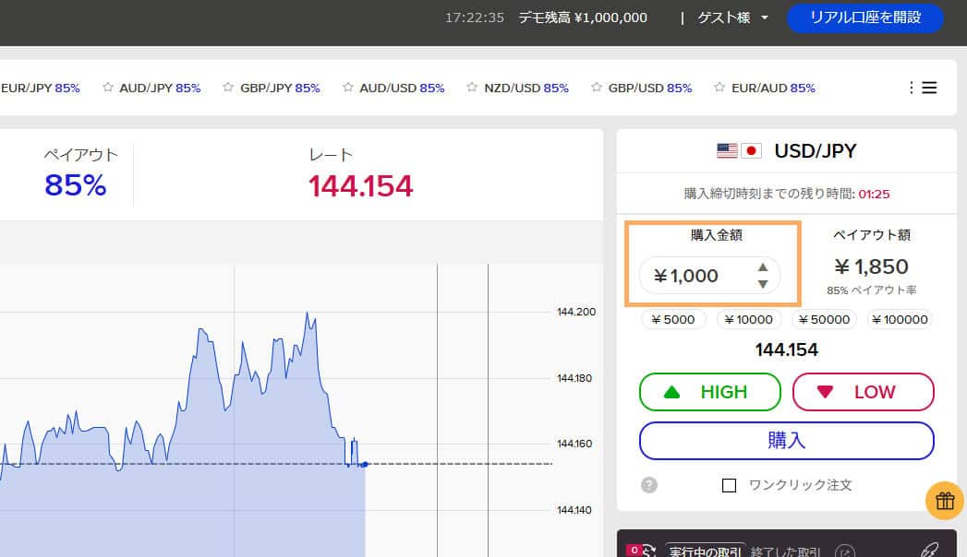Switch to the 終了した取引 tab
Screen dimensions: 967x557
click(x=786, y=551)
